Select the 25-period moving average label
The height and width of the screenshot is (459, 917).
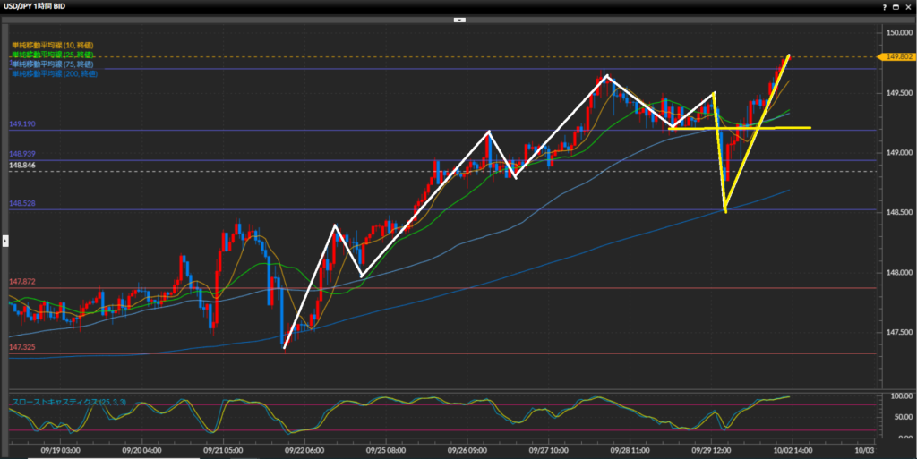coord(52,55)
